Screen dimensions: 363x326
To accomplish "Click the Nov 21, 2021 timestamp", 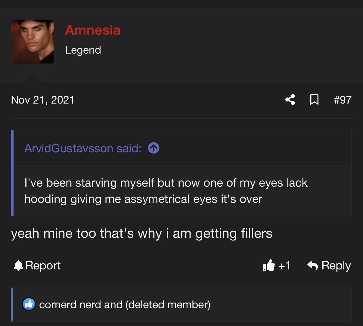I will (x=43, y=100).
